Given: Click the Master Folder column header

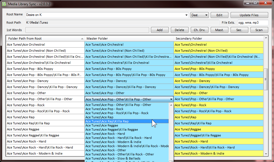Looking at the screenshot, I should (129, 39).
